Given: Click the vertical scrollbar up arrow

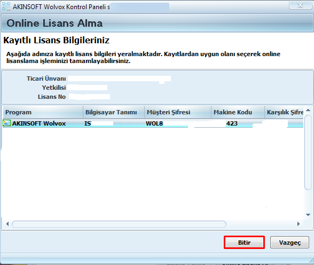Looking at the screenshot, I should click(308, 110).
